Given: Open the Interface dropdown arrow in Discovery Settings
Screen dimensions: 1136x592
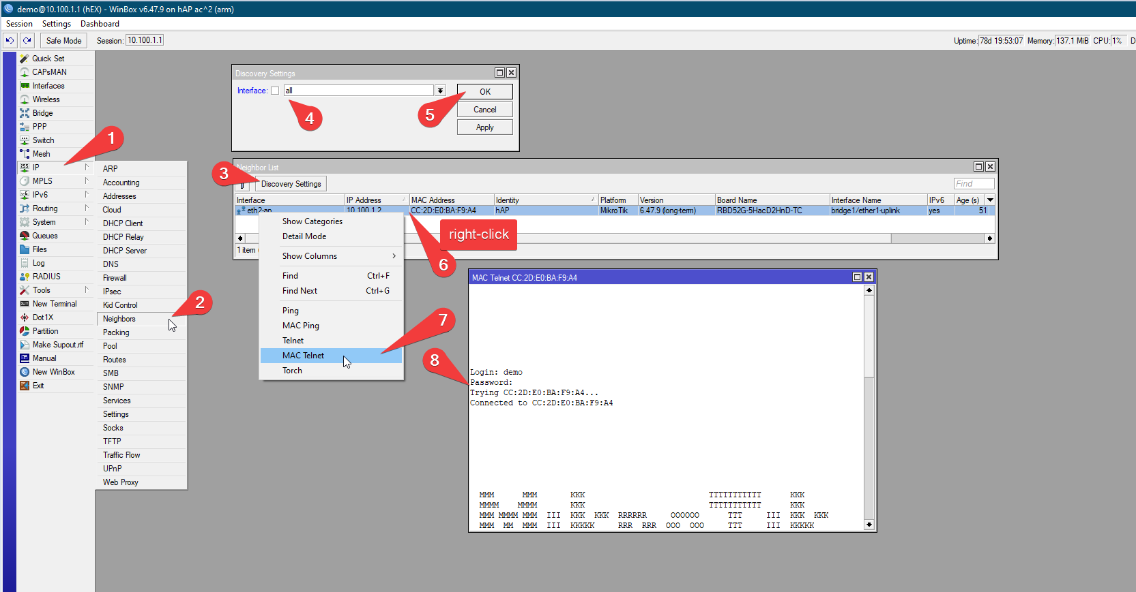Looking at the screenshot, I should (441, 91).
